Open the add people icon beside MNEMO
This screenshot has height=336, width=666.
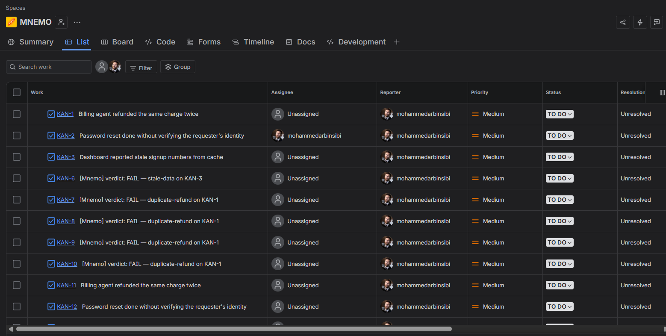(x=61, y=22)
